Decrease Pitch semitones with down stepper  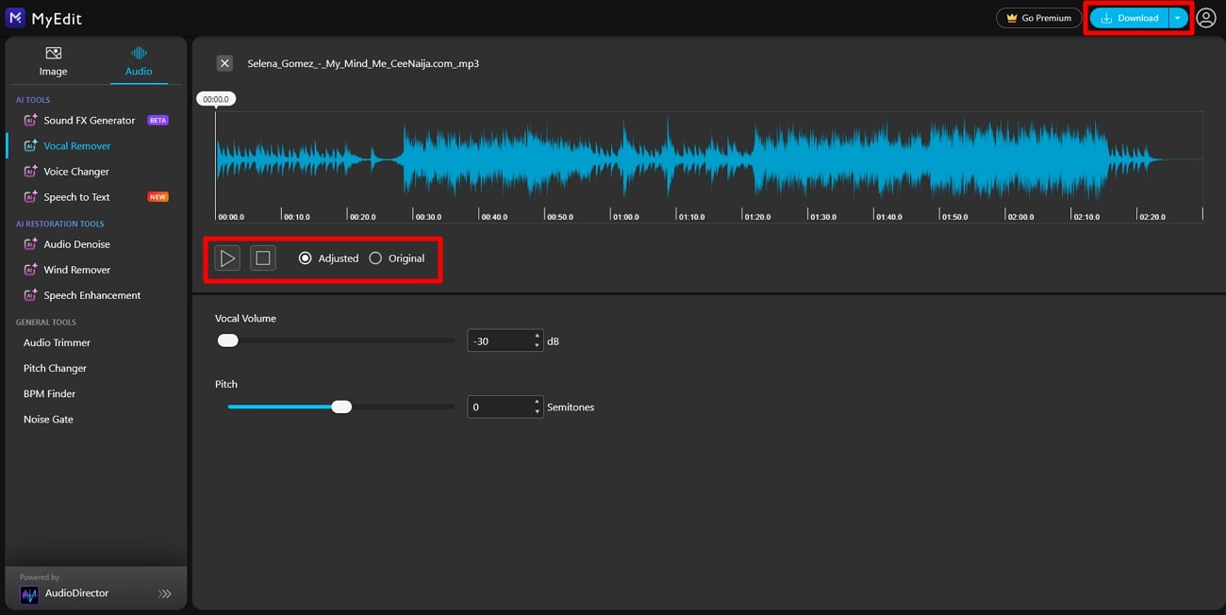538,412
